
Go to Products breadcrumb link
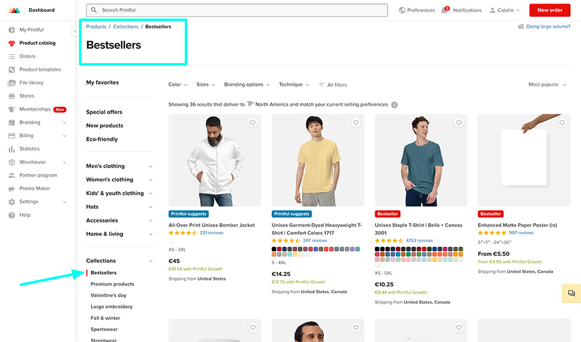(96, 27)
